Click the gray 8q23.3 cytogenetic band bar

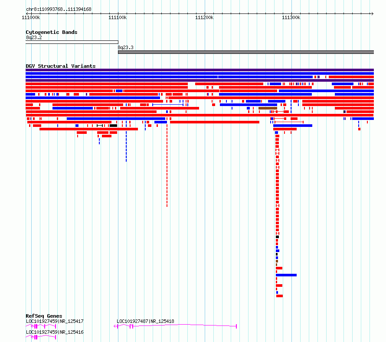click(x=246, y=52)
